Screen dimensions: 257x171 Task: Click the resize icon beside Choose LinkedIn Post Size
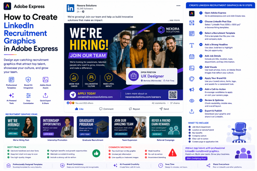click(x=192, y=23)
